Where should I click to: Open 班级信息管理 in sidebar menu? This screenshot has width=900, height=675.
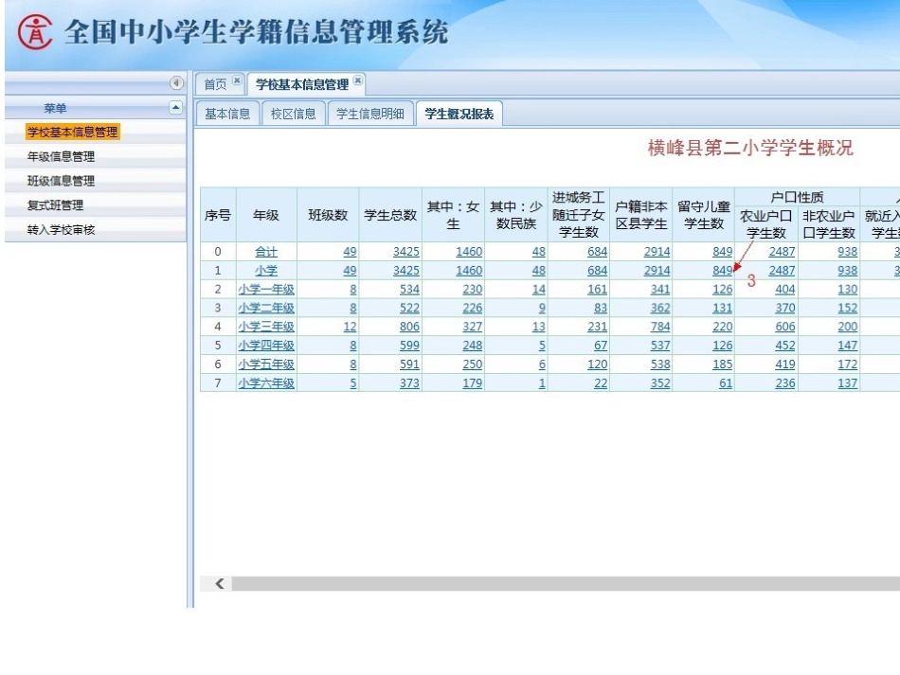(61, 181)
